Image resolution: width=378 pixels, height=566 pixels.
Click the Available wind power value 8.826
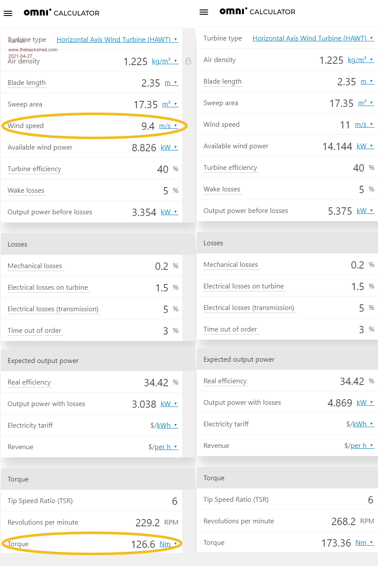[144, 148]
